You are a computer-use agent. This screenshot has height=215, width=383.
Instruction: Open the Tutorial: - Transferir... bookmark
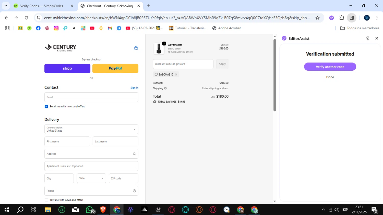point(188,28)
